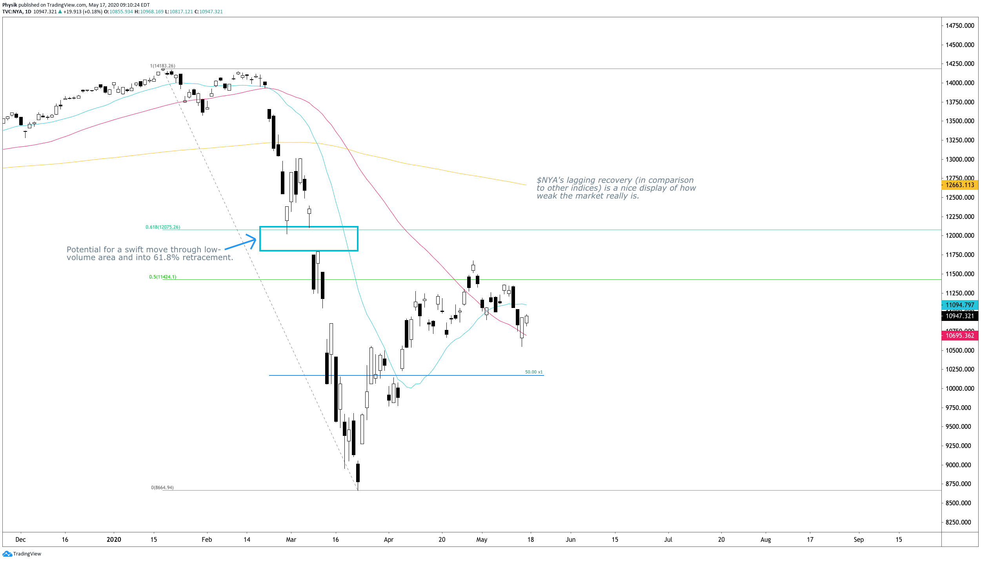The height and width of the screenshot is (561, 981).
Task: Click the 12000.000 price axis label
Action: tap(960, 235)
